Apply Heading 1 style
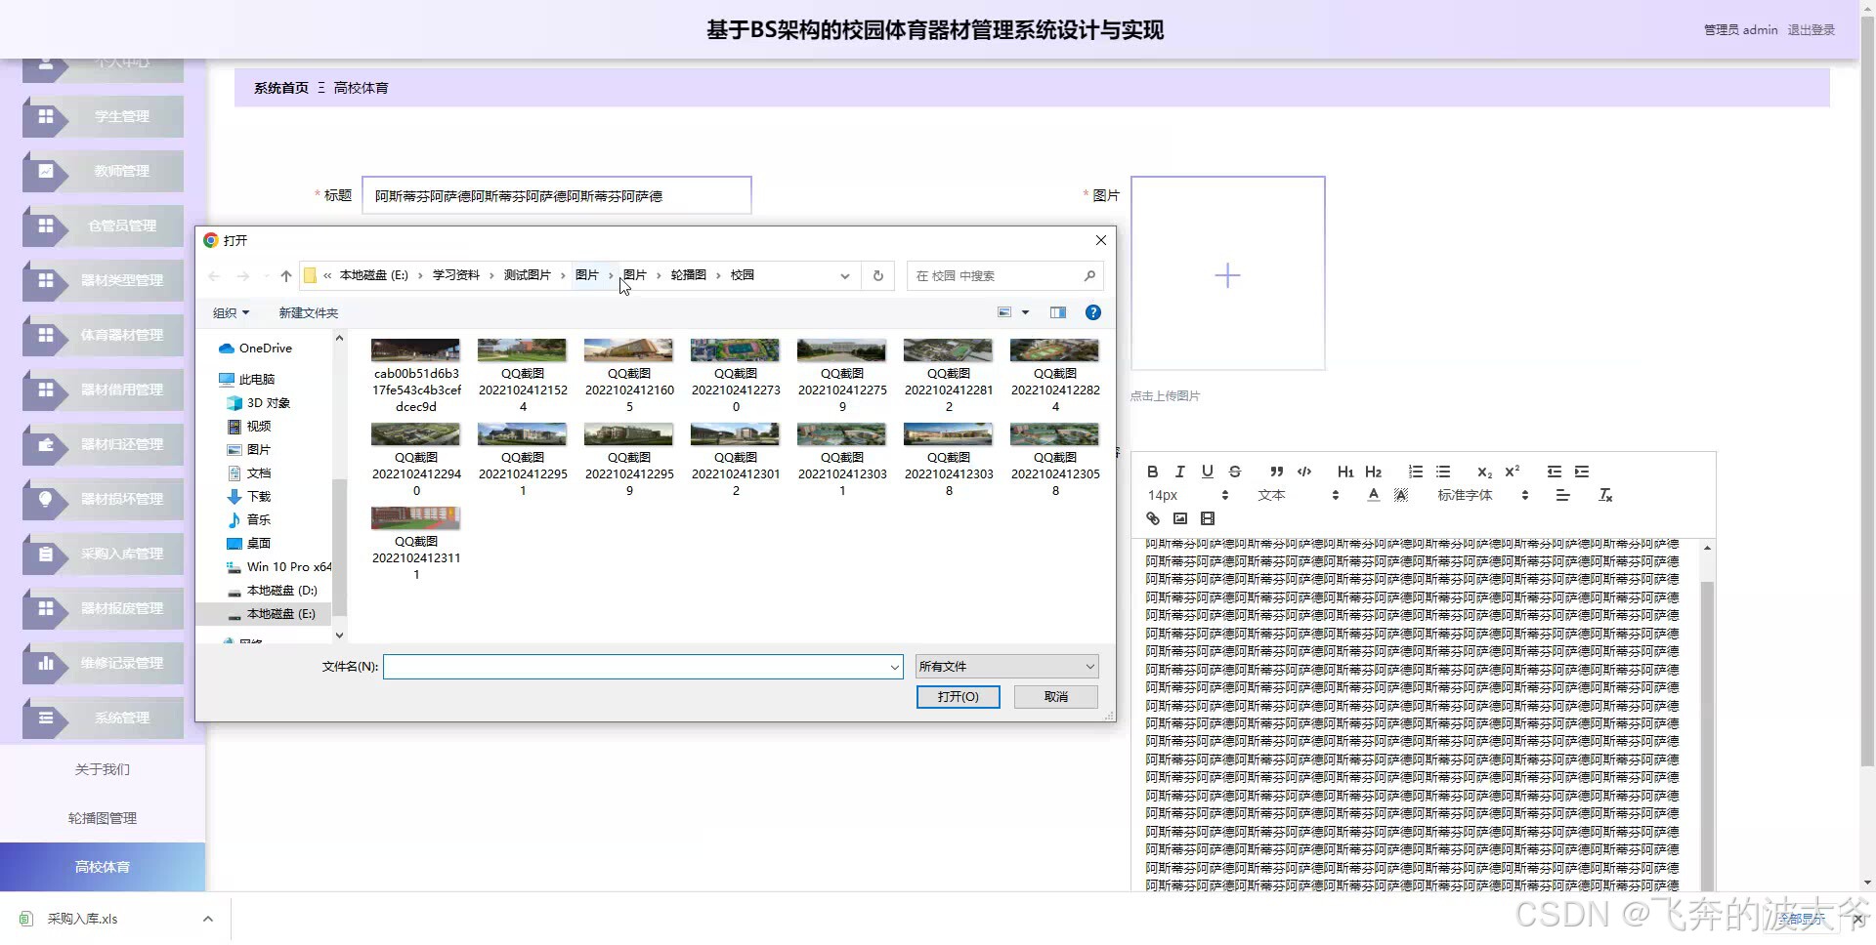Viewport: 1876px width, 945px height. pyautogui.click(x=1345, y=472)
